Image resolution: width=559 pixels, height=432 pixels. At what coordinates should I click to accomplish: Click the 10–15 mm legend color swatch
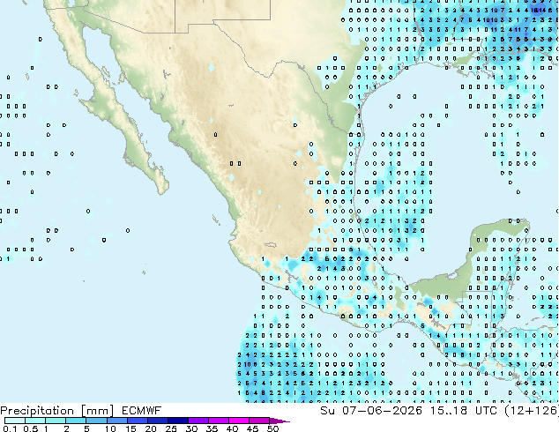point(117,421)
